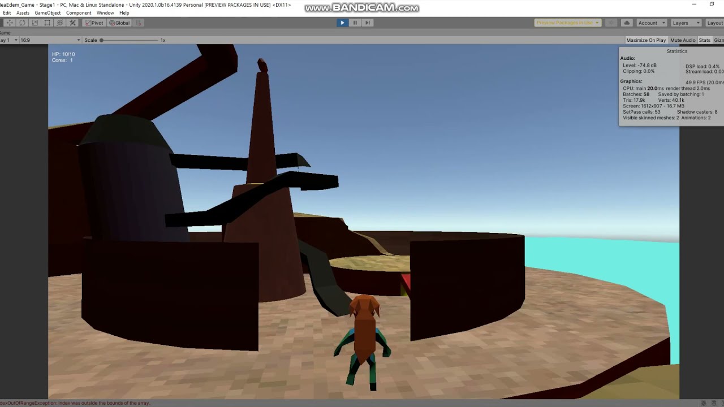
Task: Click the grid snapping icon beside Global
Action: pos(139,23)
